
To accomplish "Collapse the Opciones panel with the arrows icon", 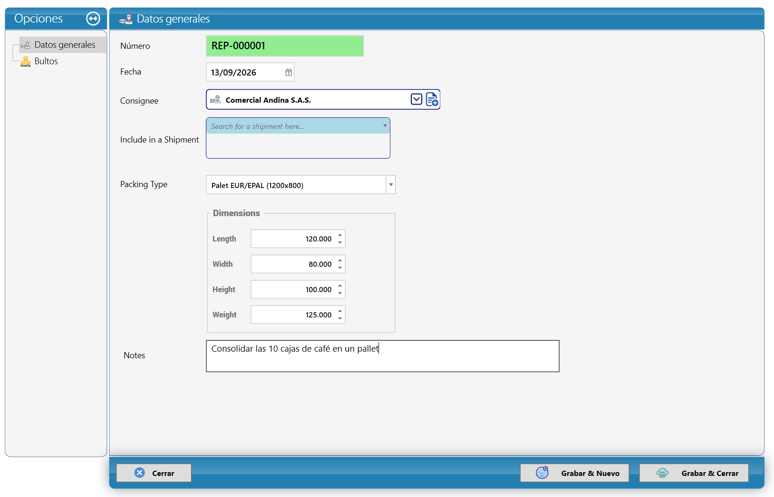I will pos(93,19).
